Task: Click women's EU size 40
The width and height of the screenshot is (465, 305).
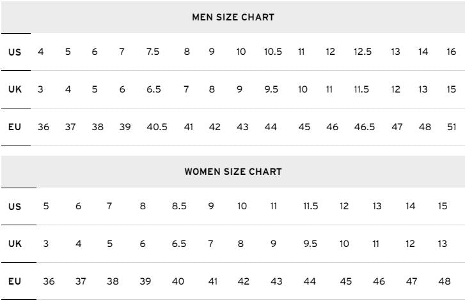Action: [178, 281]
